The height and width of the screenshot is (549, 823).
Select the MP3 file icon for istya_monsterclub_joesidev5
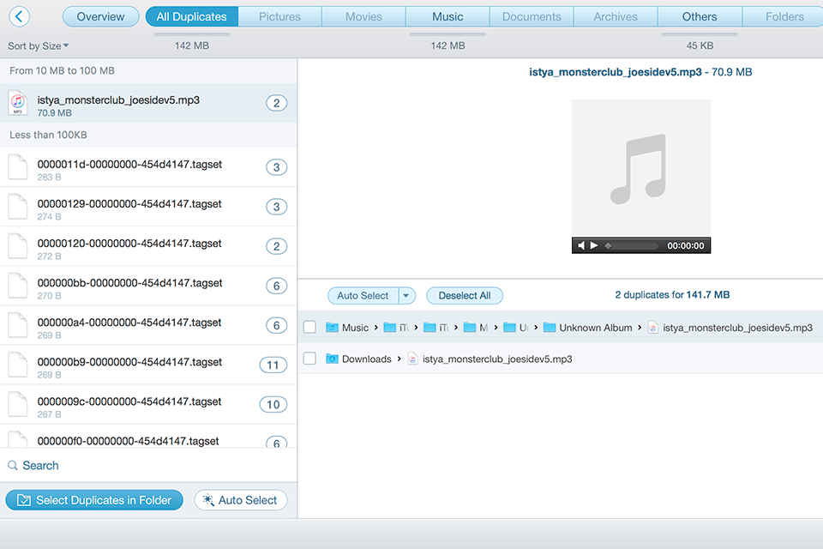(x=18, y=102)
